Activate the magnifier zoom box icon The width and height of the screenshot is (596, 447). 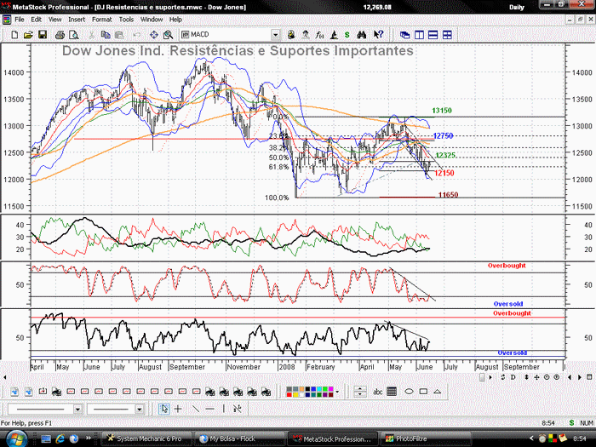[x=168, y=35]
